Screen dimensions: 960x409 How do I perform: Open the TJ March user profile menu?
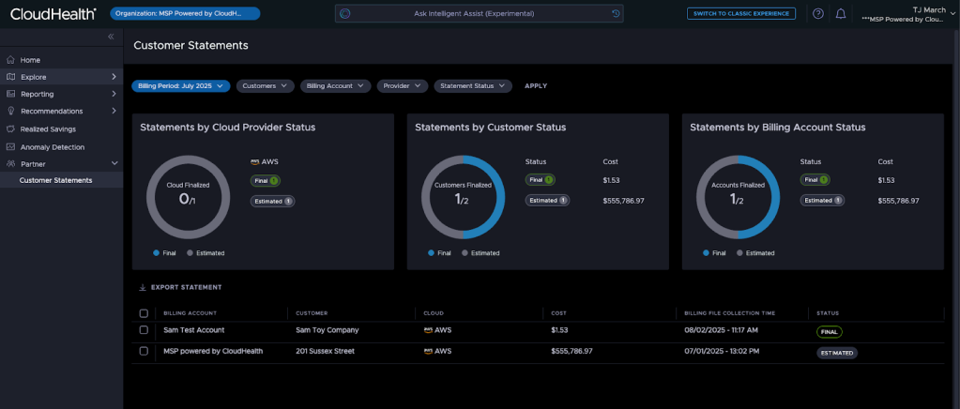click(909, 14)
